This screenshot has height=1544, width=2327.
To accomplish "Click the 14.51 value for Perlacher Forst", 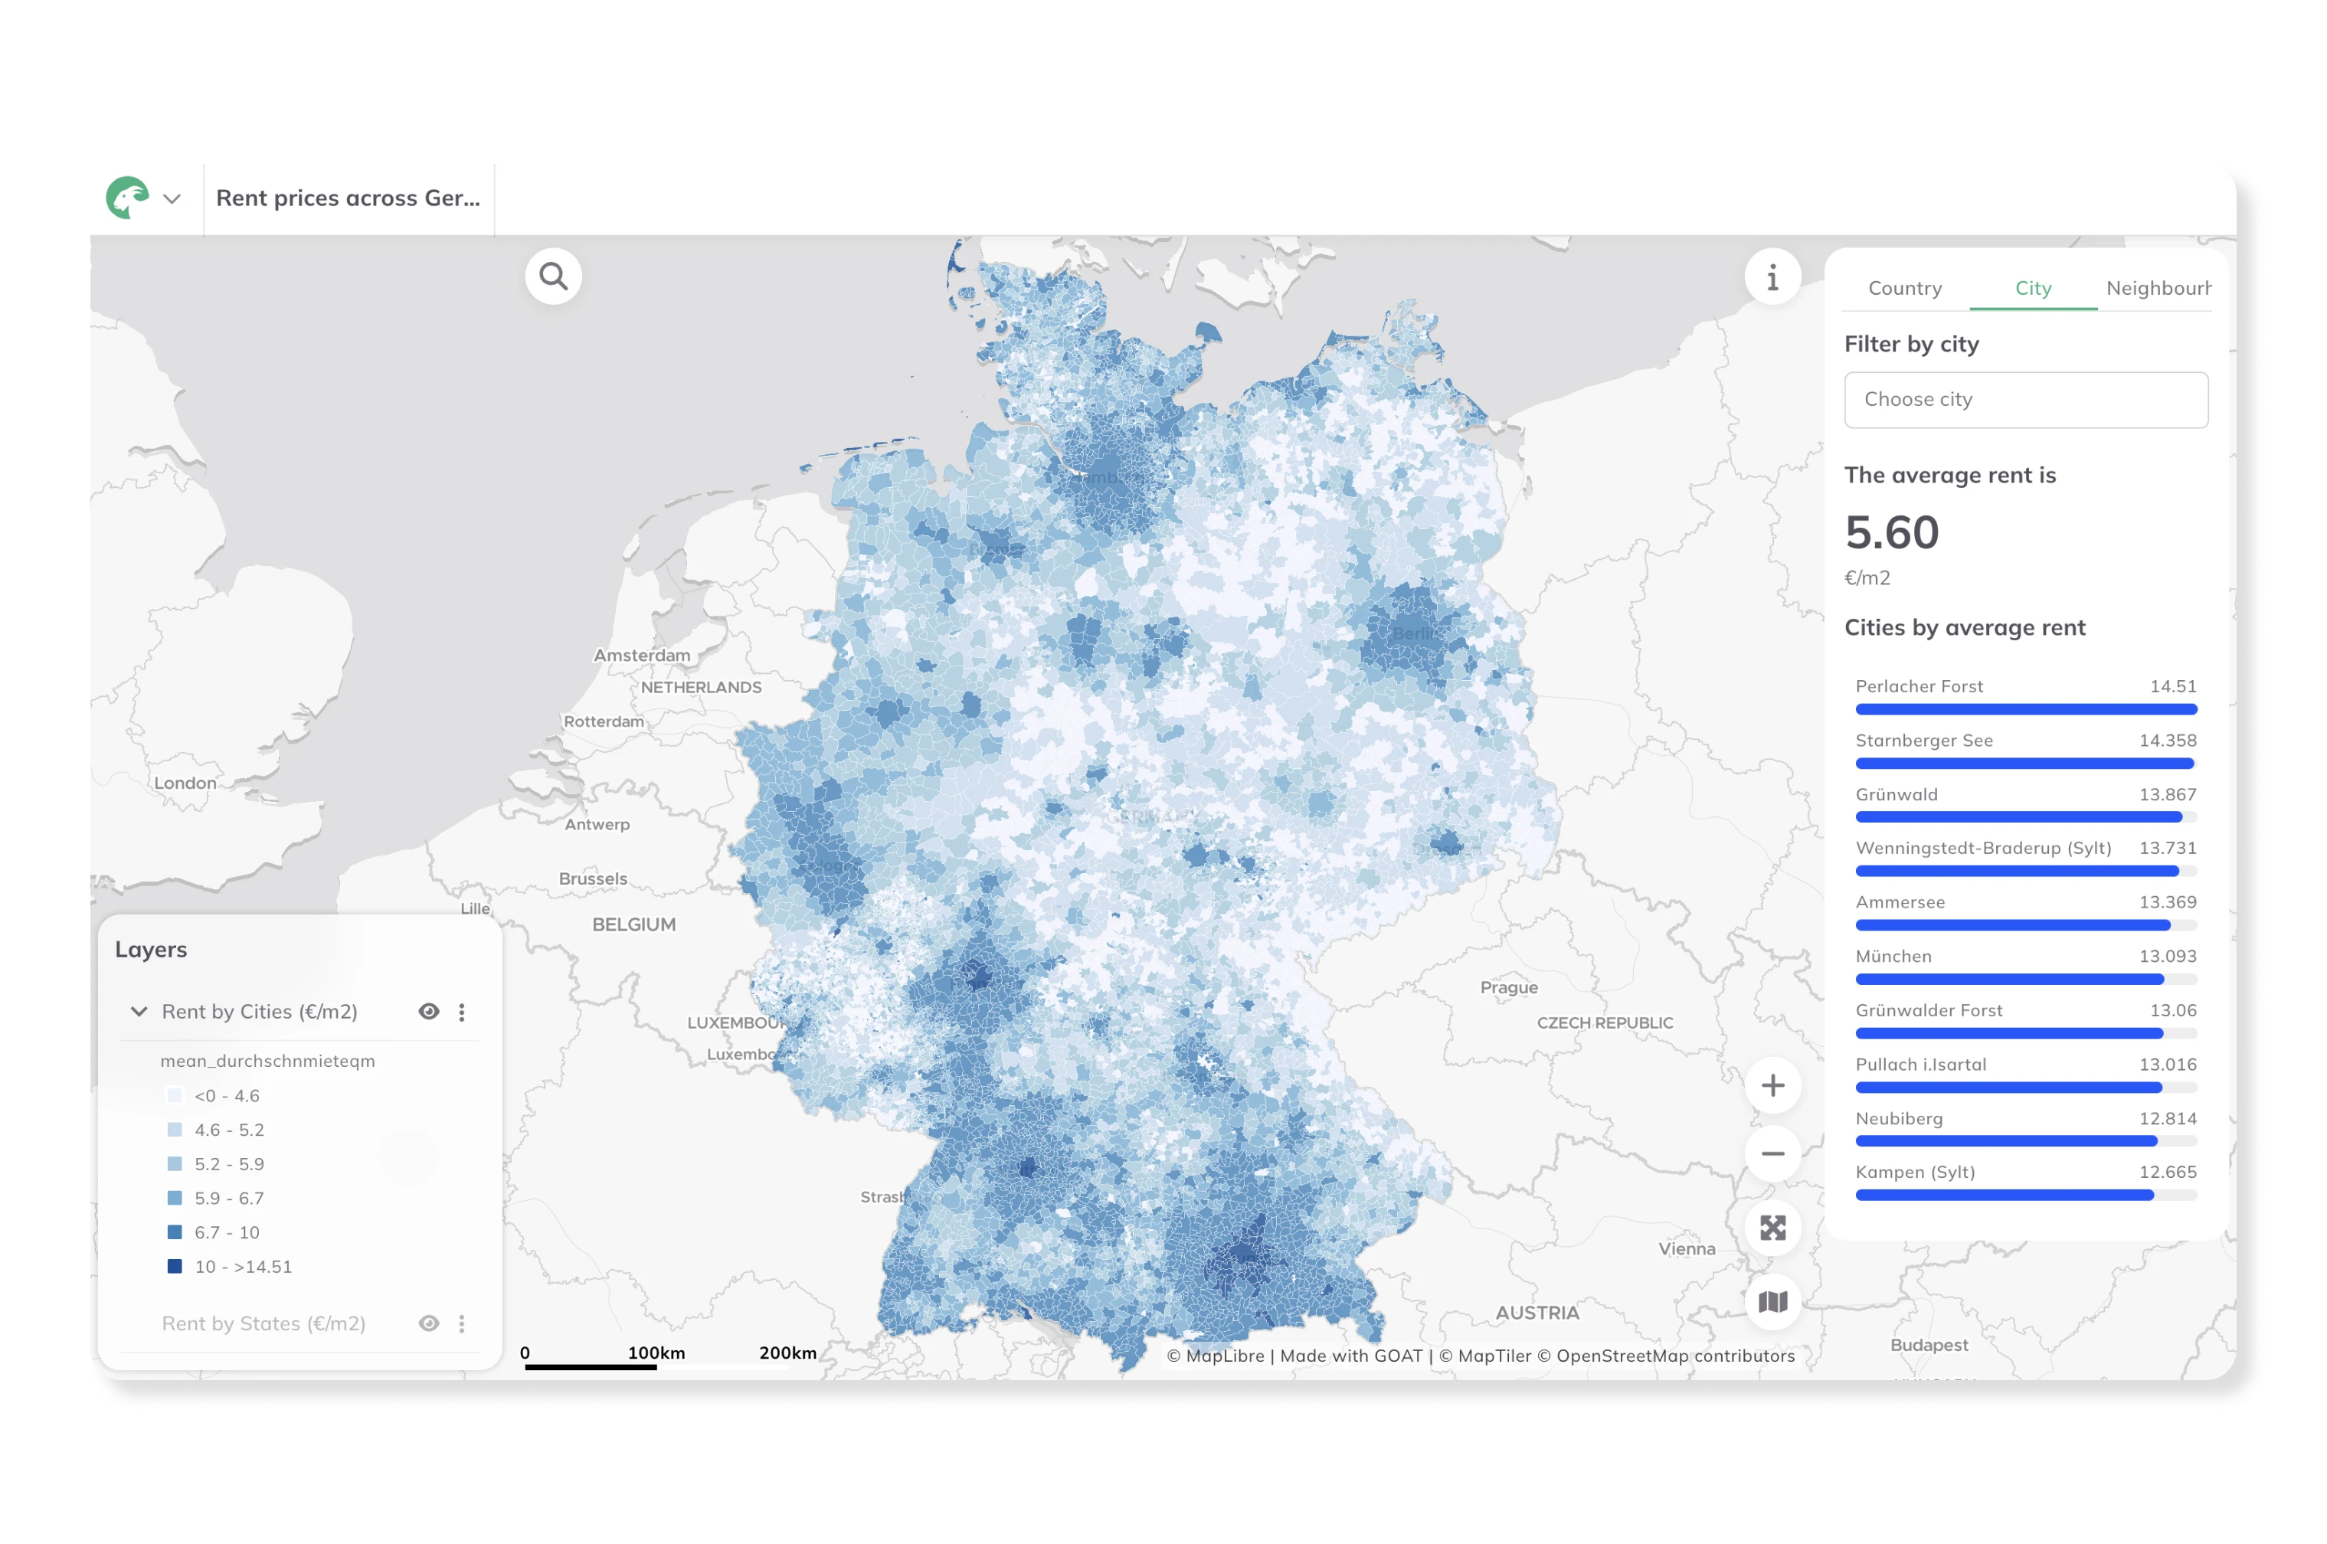I will coord(2172,686).
